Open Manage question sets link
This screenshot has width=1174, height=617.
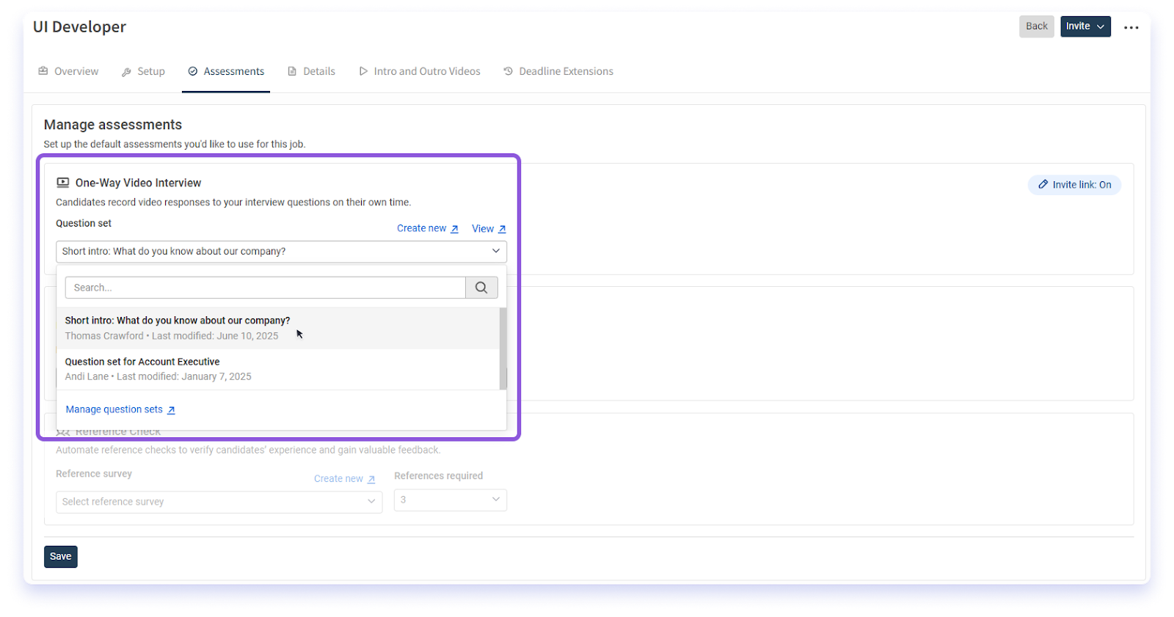(120, 409)
